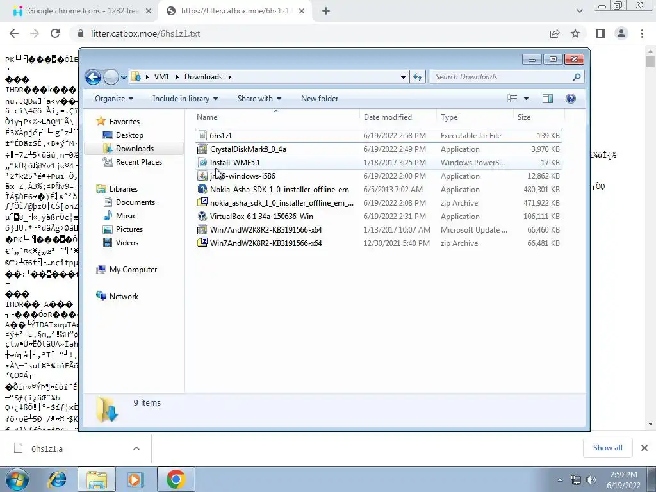
Task: Open the Videos library
Action: tap(127, 243)
